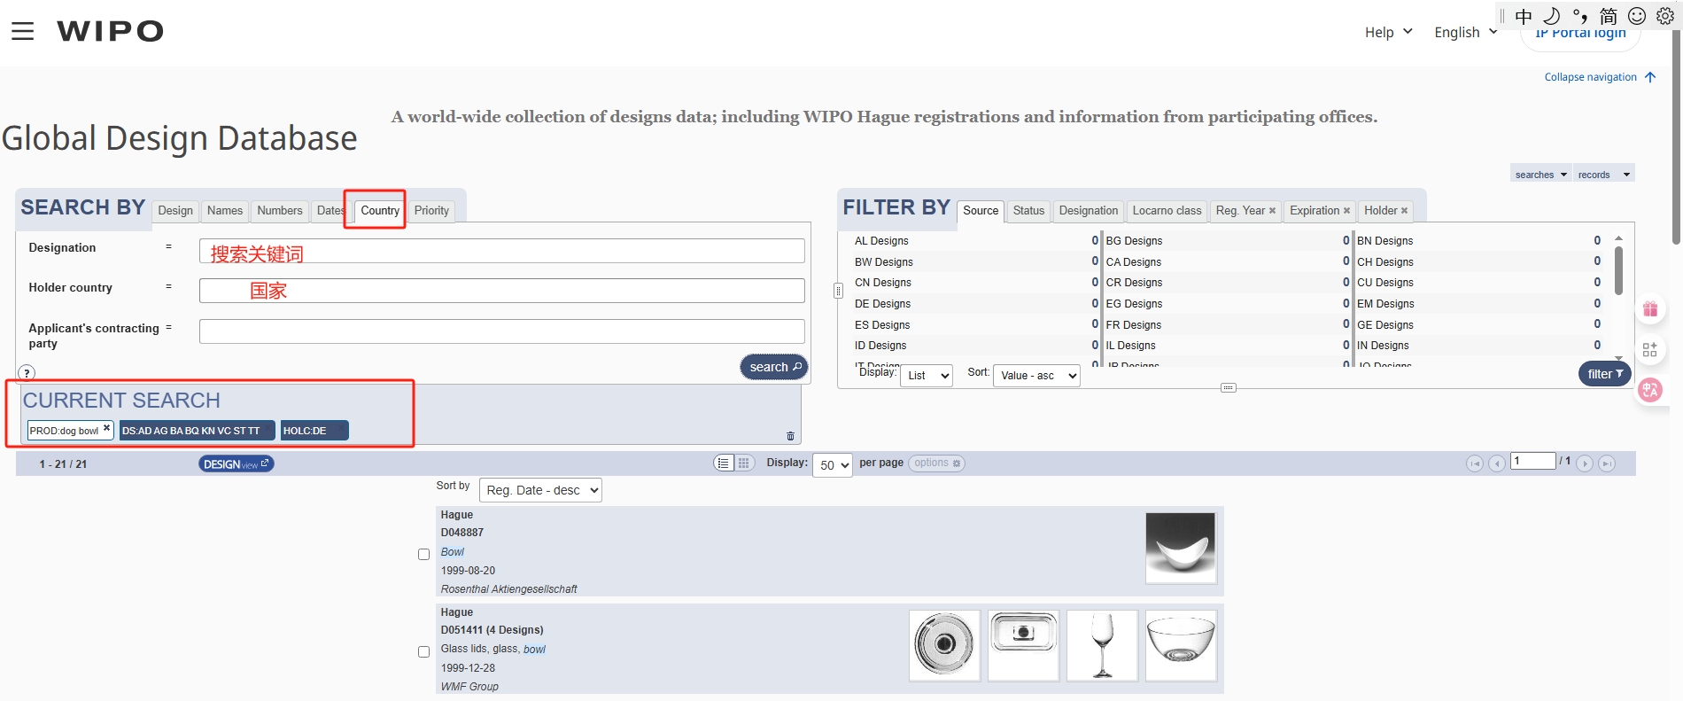Open the per page display count dropdown
This screenshot has width=1683, height=701.
coord(833,465)
